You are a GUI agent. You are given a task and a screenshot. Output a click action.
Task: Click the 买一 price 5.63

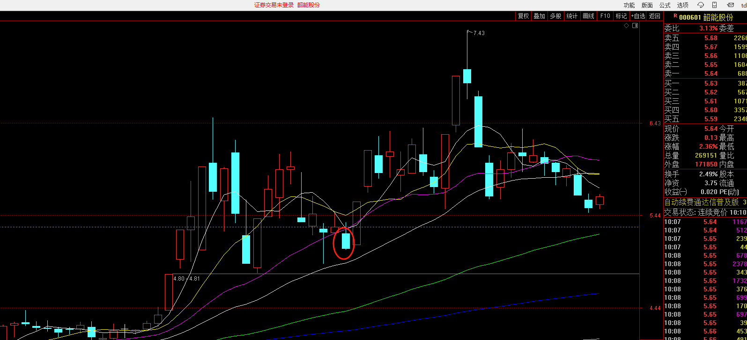tap(711, 84)
